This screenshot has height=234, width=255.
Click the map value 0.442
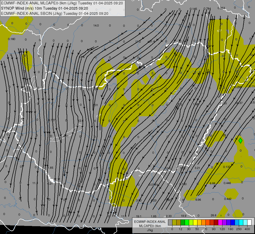[228, 199]
